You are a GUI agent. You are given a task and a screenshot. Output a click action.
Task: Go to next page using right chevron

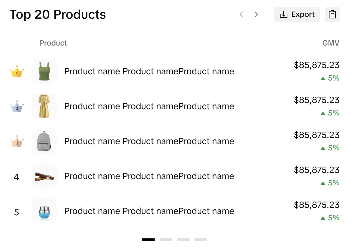[x=256, y=14]
